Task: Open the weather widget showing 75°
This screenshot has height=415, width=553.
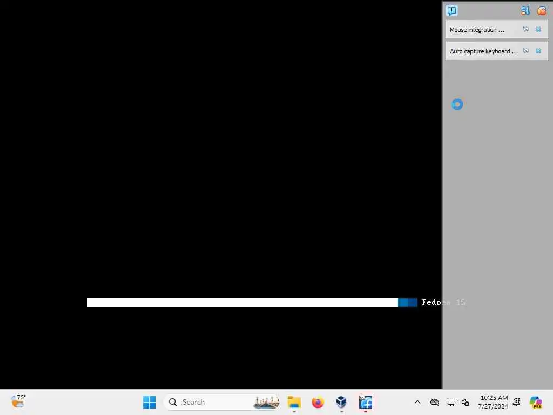Action: (18, 401)
